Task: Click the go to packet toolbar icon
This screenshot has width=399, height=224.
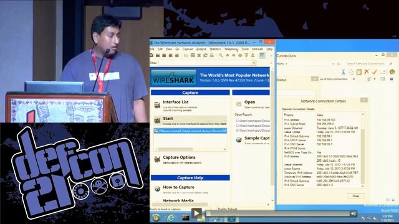Action: pyautogui.click(x=240, y=55)
